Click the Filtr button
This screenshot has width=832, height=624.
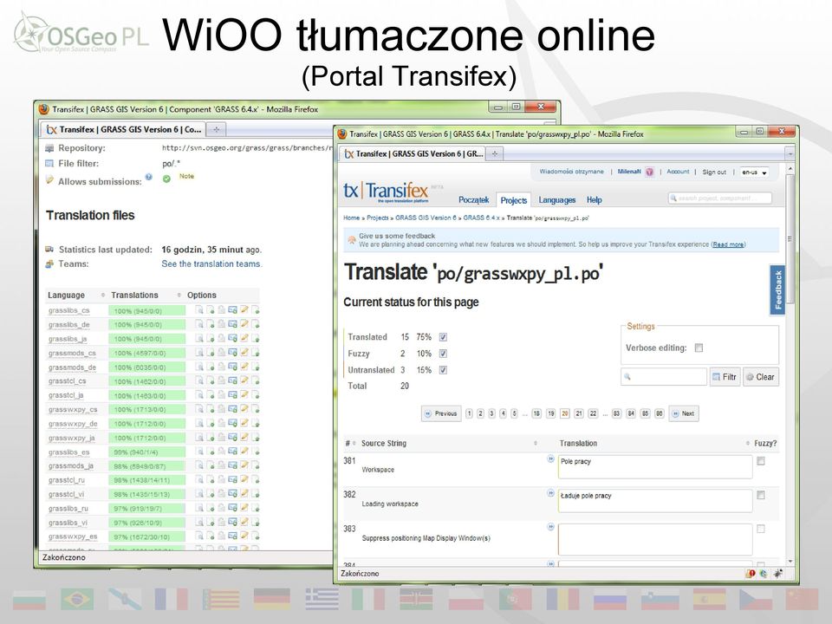pyautogui.click(x=725, y=377)
